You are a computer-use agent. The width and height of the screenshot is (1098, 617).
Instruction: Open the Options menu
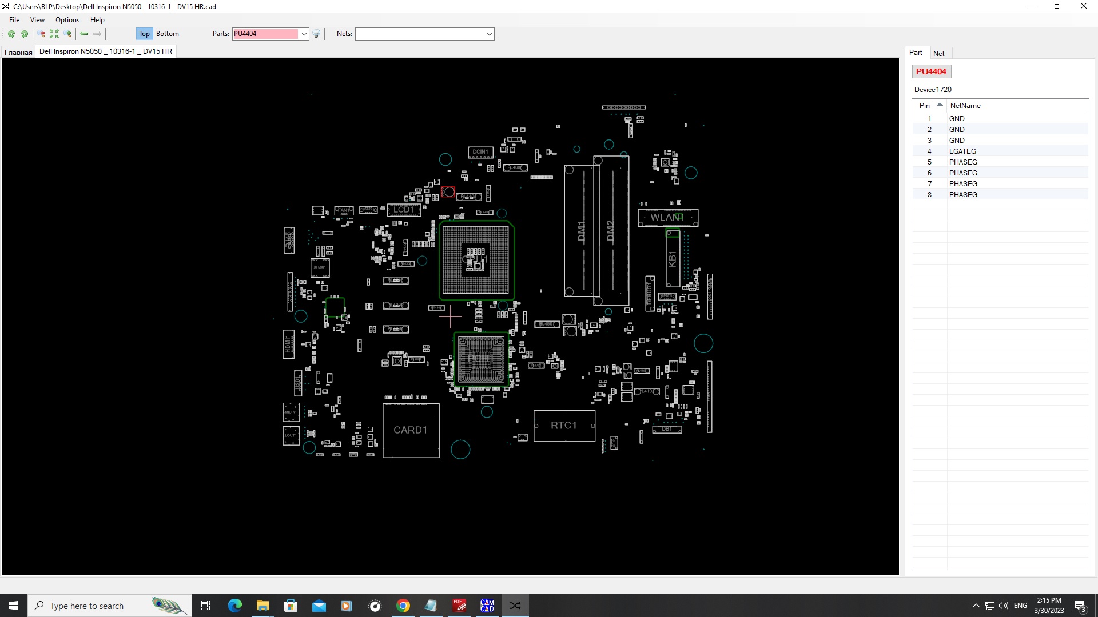click(67, 19)
